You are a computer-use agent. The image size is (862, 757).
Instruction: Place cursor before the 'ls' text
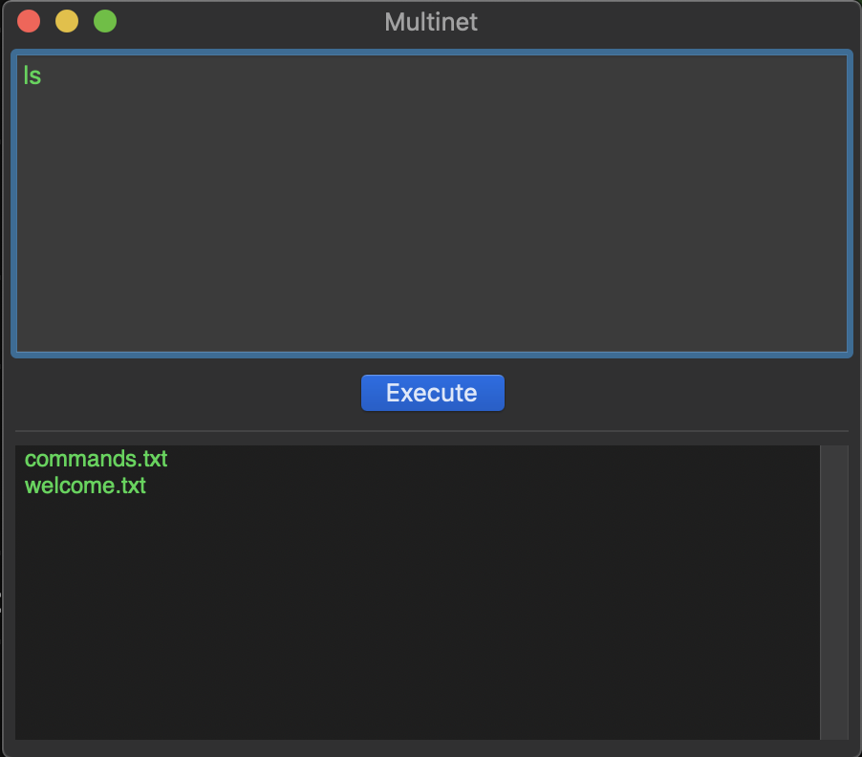tap(24, 76)
